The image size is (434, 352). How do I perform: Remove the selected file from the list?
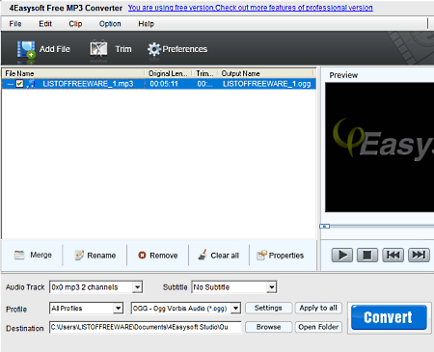coord(158,256)
